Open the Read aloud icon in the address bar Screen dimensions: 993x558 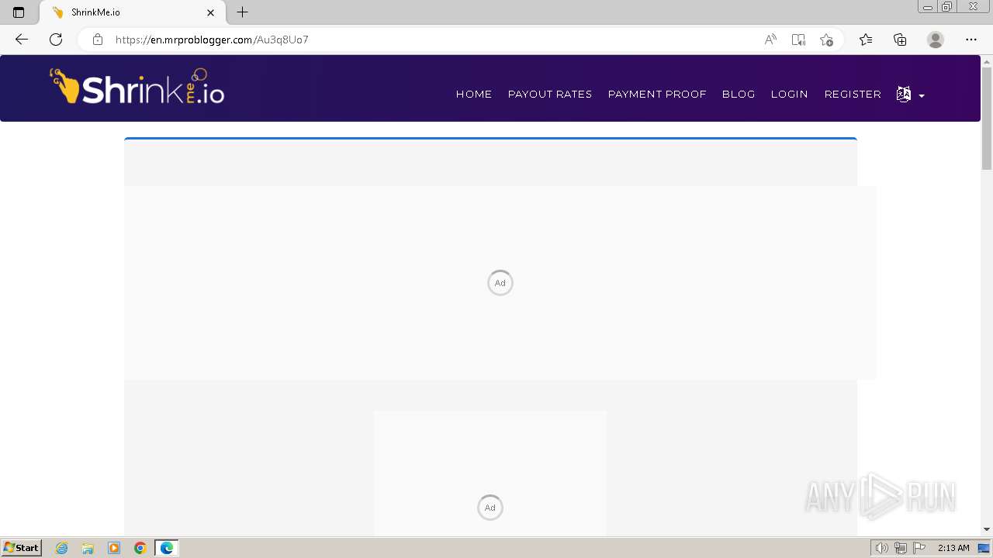[x=770, y=40]
